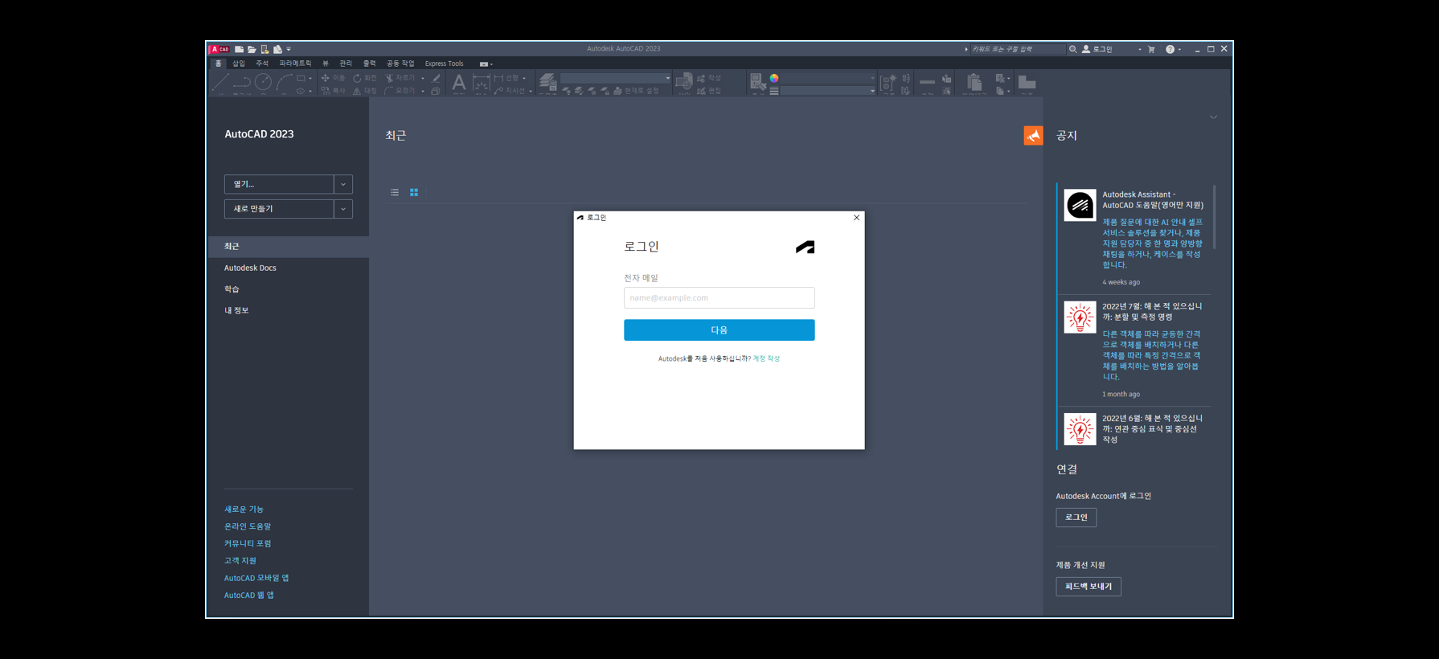Open the AutoCAD application menu logo

[x=219, y=49]
